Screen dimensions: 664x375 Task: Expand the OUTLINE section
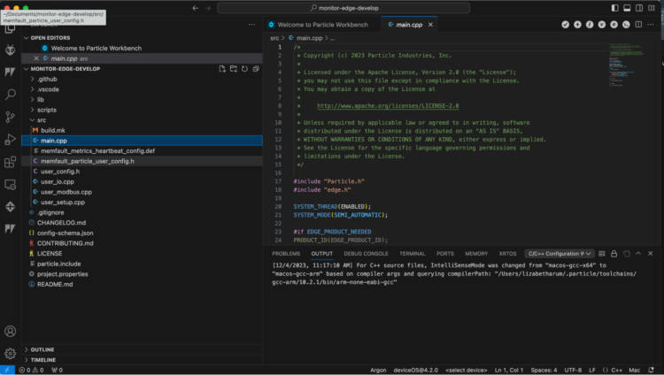coord(42,349)
